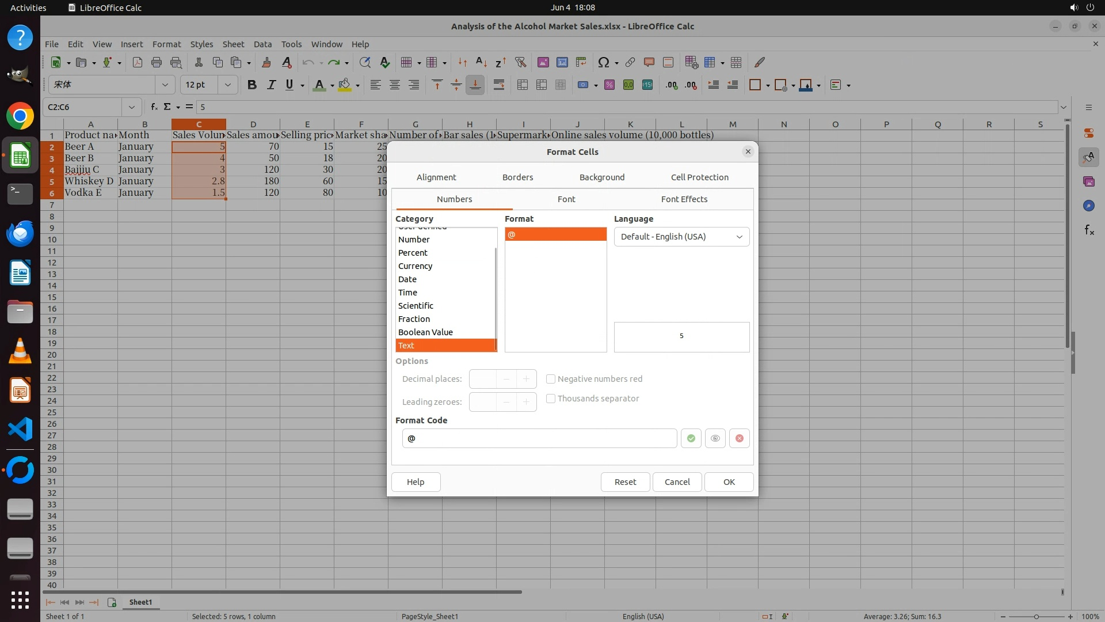
Task: Click the Sort Ascending toolbar icon
Action: pos(481,62)
